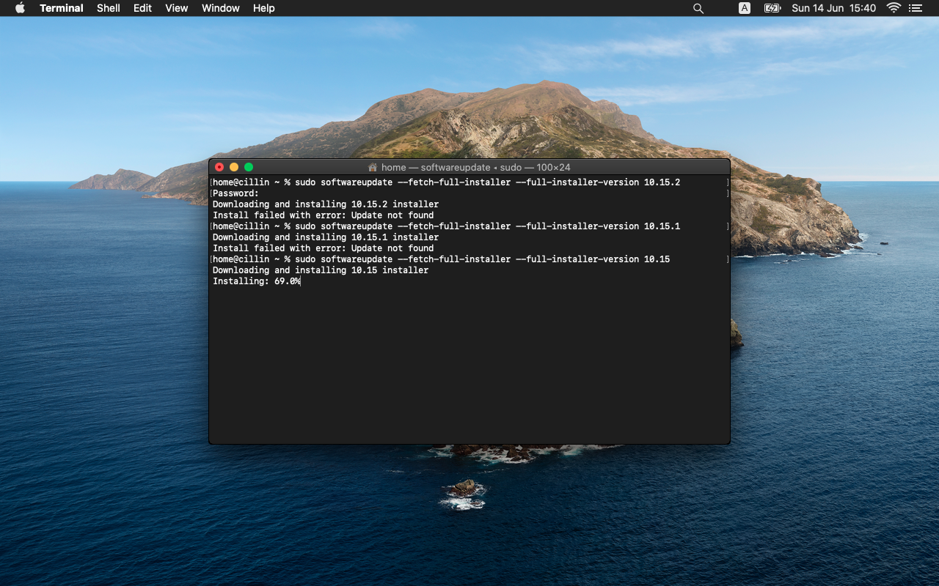The image size is (939, 586).
Task: Open the View menu
Action: coord(176,8)
